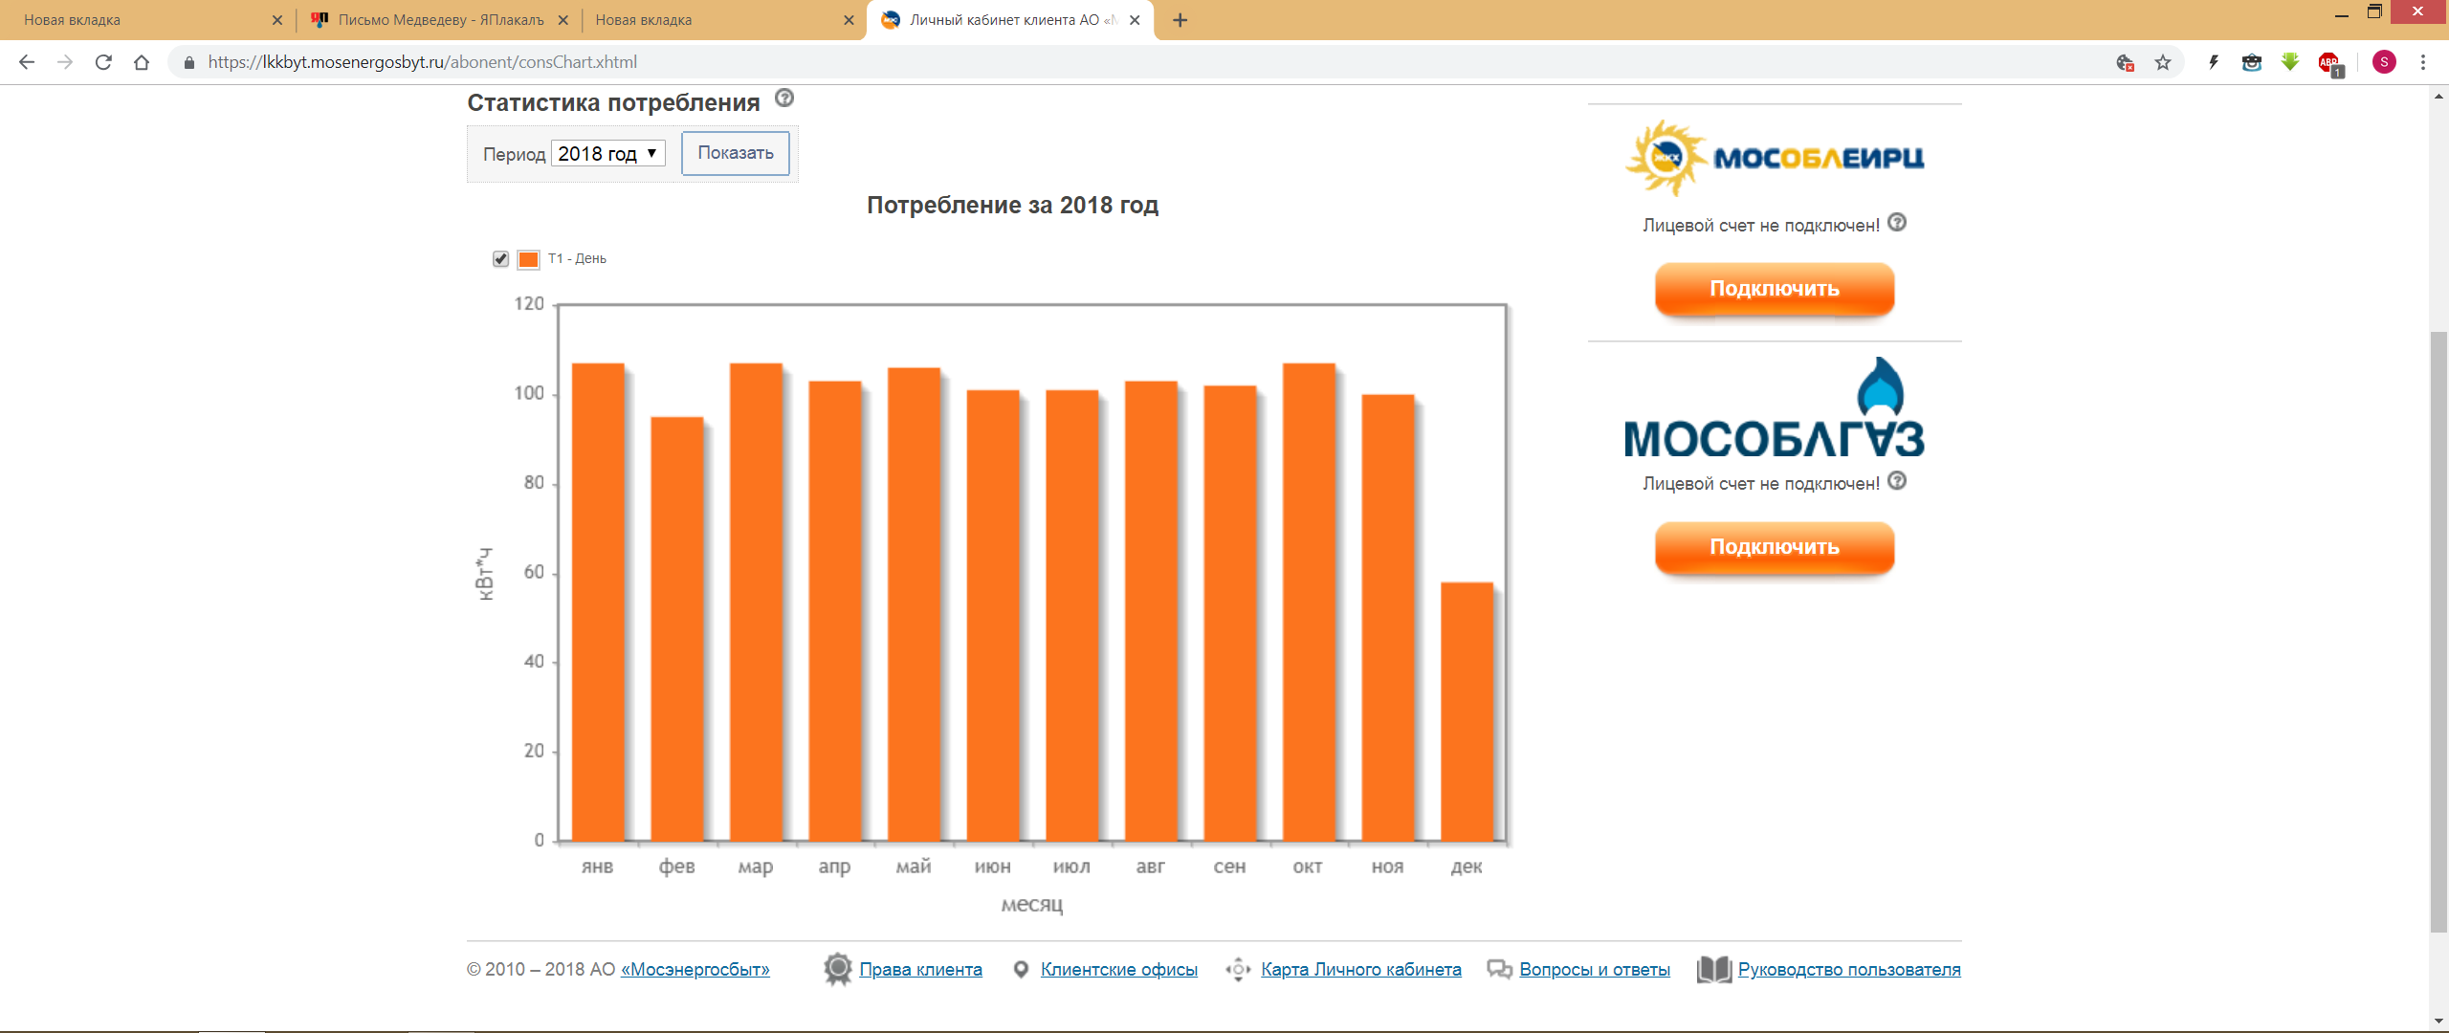Click help icon next to МосОблЕИРЦ account status
Viewport: 2449px width, 1033px height.
point(1897,222)
